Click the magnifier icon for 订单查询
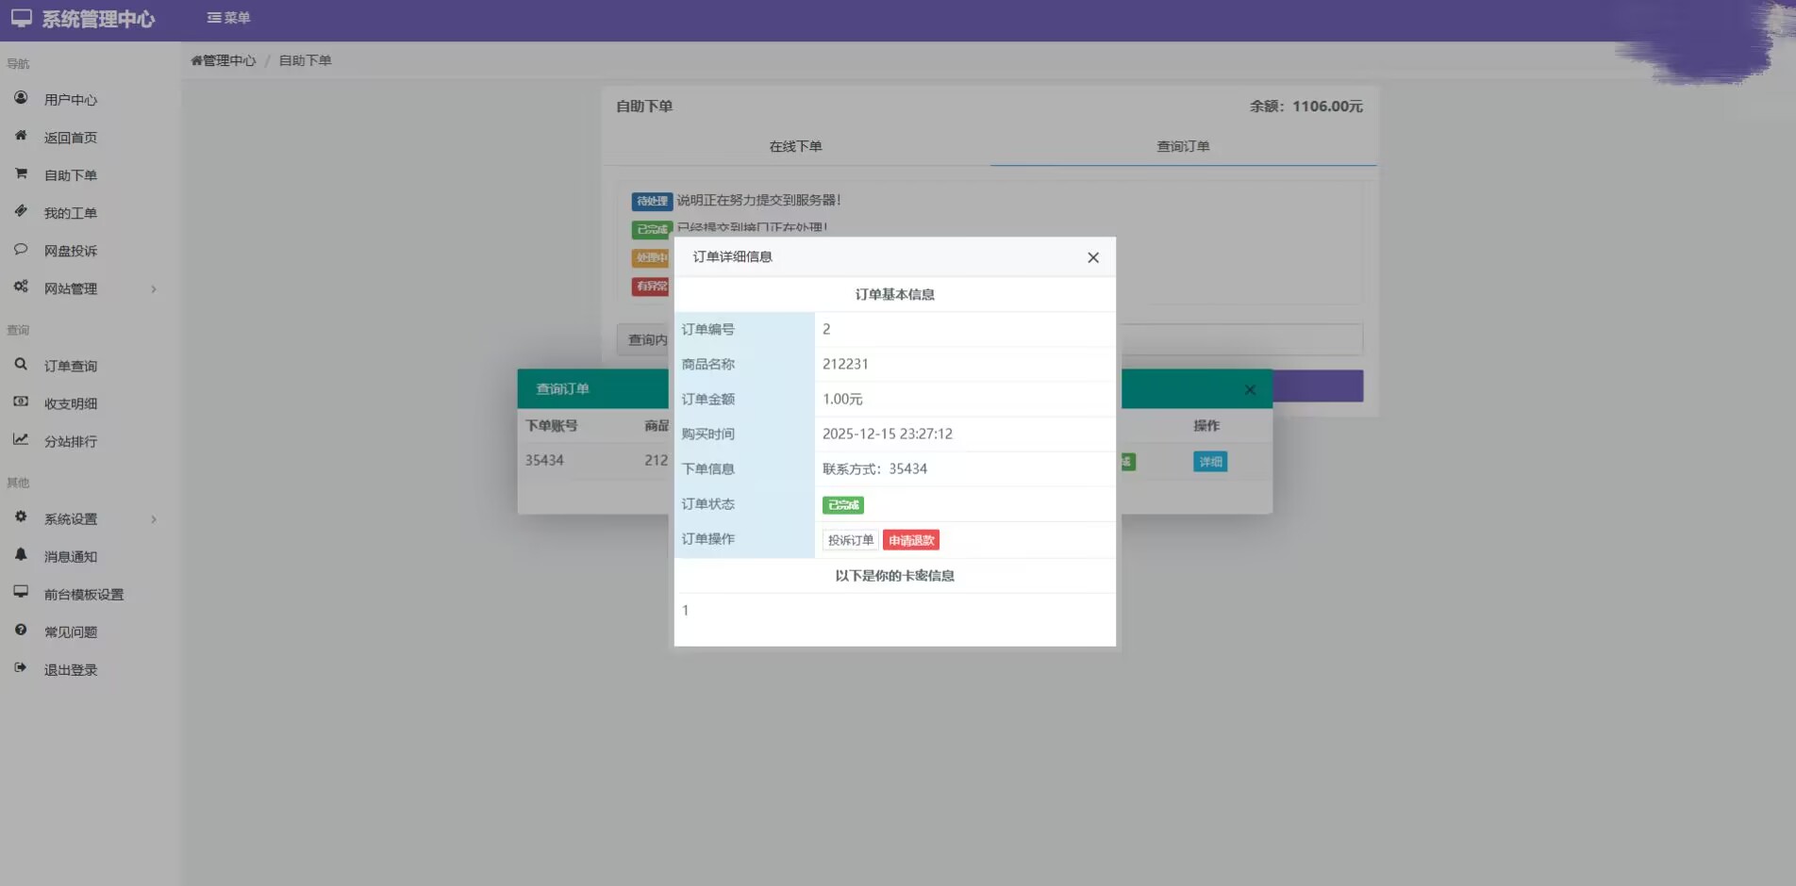 point(21,365)
